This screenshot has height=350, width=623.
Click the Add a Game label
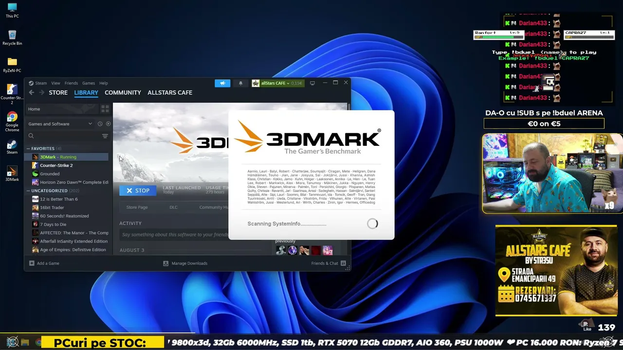[48, 263]
